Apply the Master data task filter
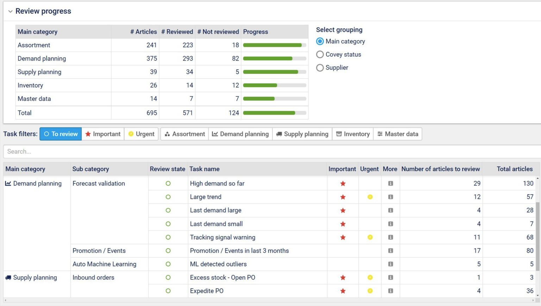This screenshot has height=306, width=541. click(398, 134)
